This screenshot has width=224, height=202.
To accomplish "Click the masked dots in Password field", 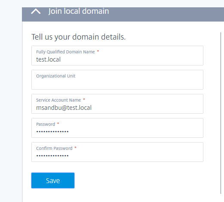I will point(52,131).
